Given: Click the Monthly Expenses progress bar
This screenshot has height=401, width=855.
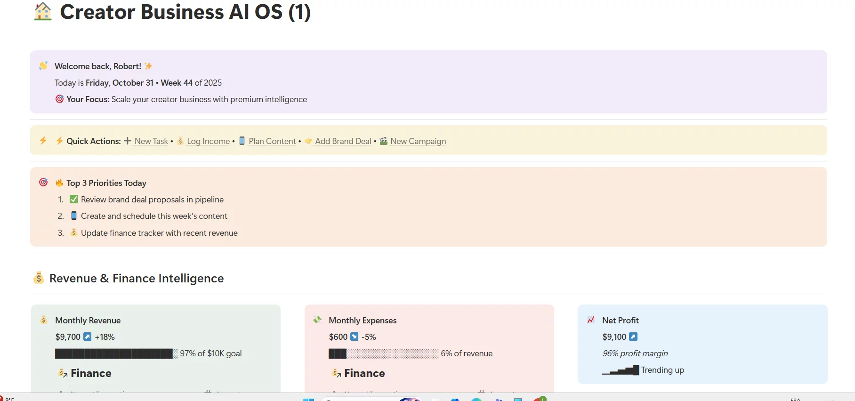Looking at the screenshot, I should pos(384,353).
